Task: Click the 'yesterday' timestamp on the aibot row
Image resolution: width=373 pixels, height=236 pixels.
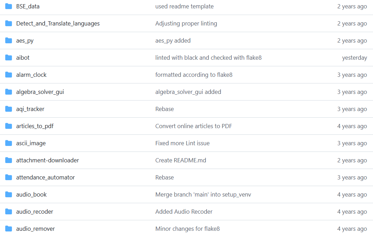Action: (x=354, y=58)
